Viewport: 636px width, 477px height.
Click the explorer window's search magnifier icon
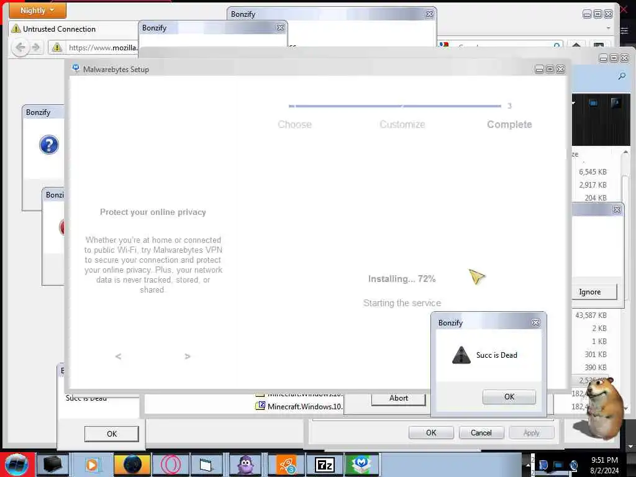(x=621, y=76)
